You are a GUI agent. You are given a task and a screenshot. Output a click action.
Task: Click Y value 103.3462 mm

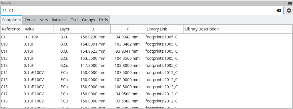pos(127,44)
